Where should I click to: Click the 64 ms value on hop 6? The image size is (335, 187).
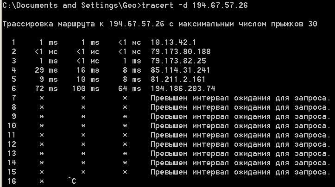point(130,88)
